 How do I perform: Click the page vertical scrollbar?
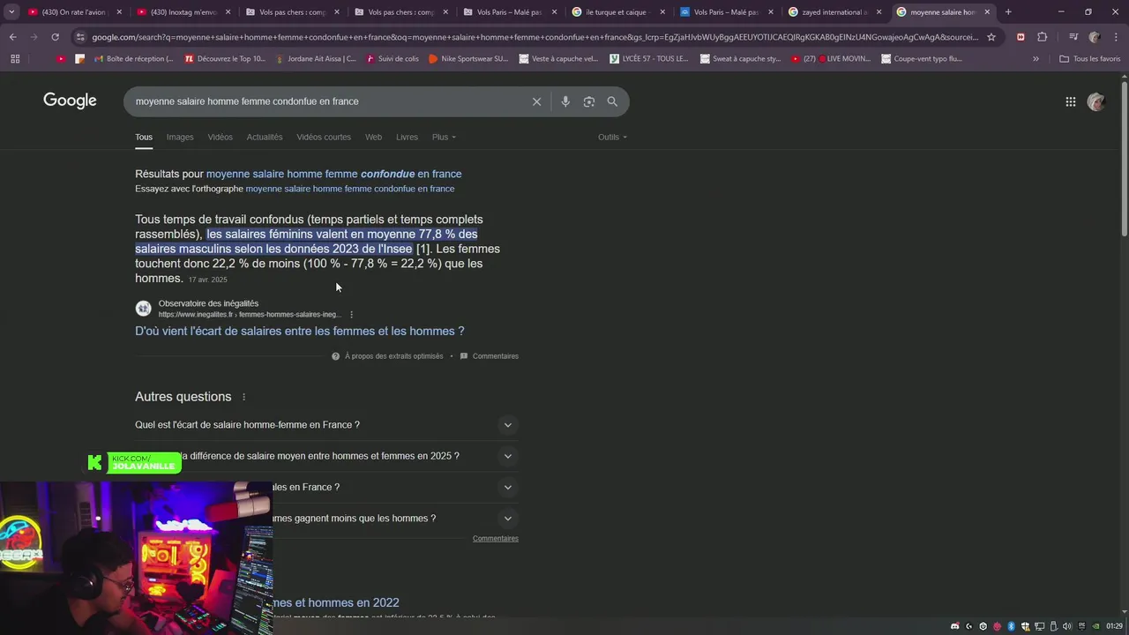[1124, 159]
